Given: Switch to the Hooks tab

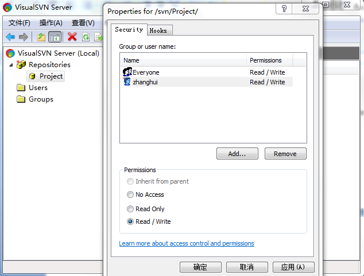Looking at the screenshot, I should [158, 30].
